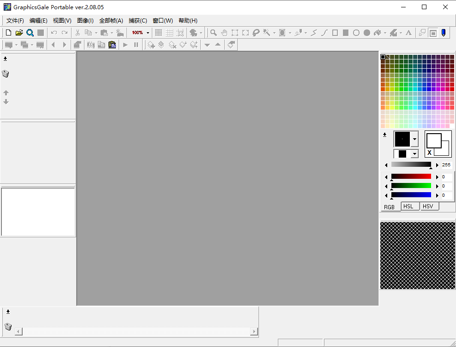Open the 100% zoom level dropdown
This screenshot has width=456, height=347.
pos(148,33)
